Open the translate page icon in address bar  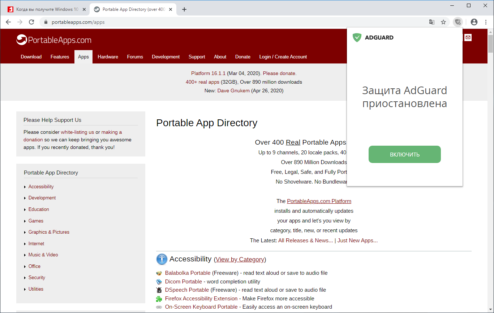(x=431, y=22)
